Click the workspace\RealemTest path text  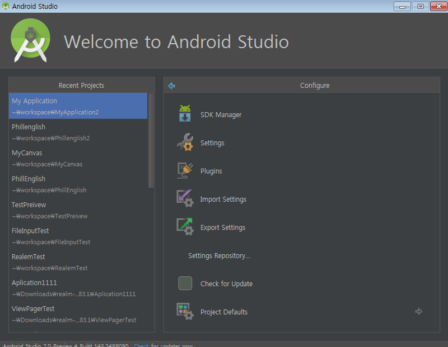[x=50, y=268]
